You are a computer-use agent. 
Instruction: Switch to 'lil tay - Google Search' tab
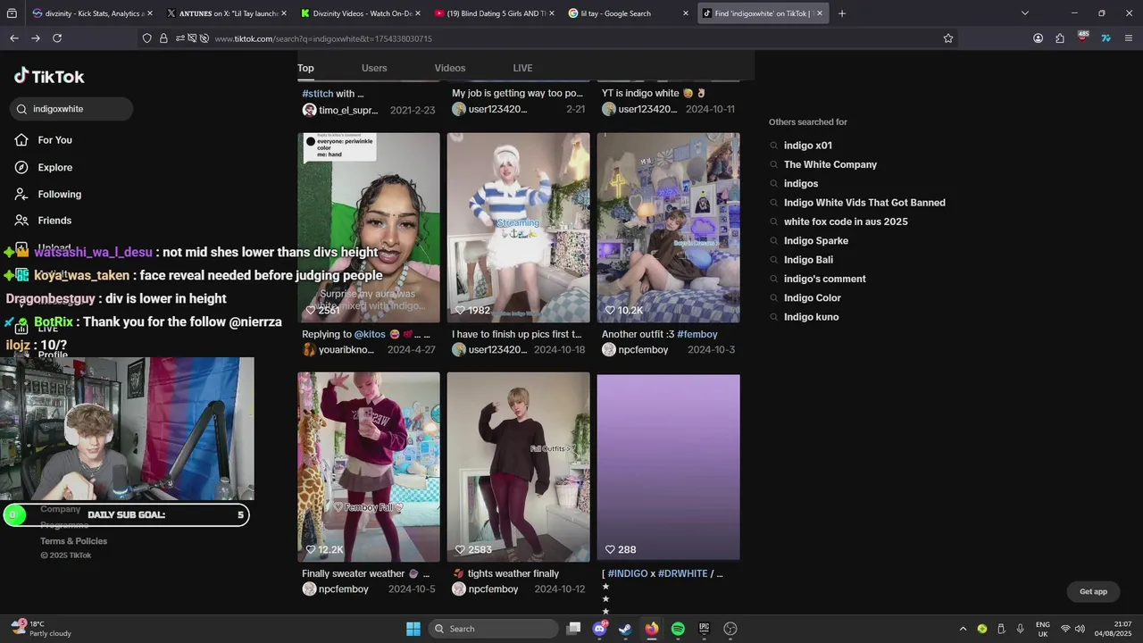click(630, 13)
